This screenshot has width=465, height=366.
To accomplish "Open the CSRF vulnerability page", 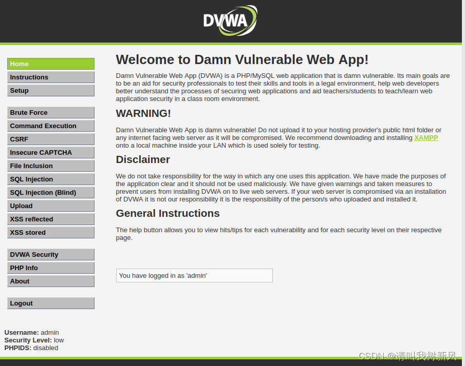I will point(51,139).
